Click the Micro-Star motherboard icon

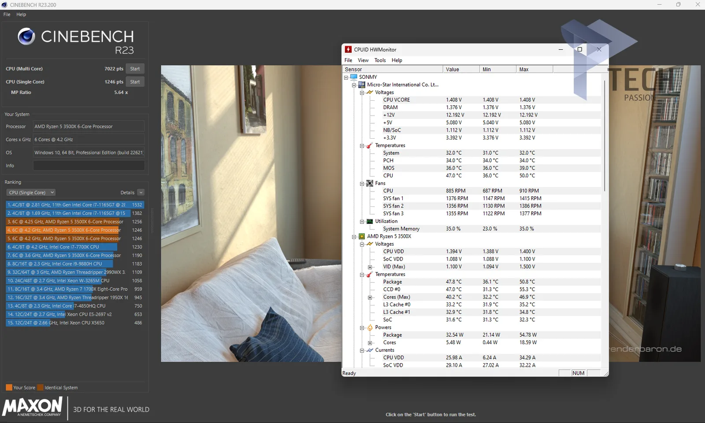pos(362,85)
